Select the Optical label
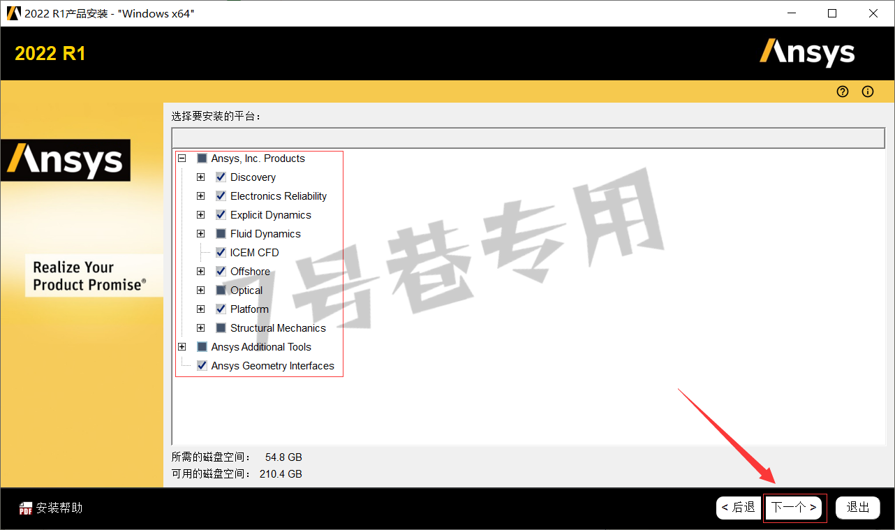 246,290
